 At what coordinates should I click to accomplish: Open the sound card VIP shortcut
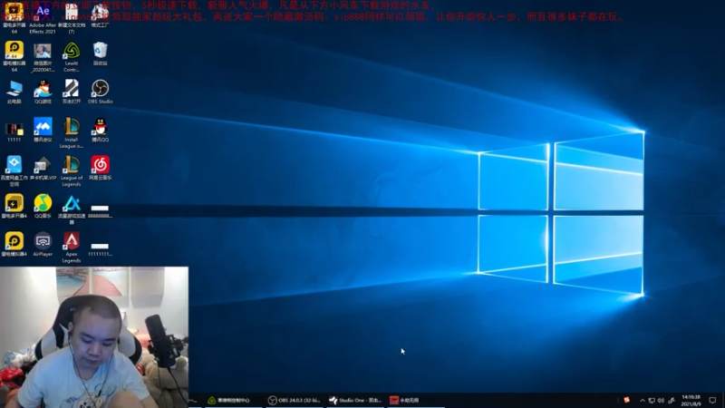click(x=43, y=169)
